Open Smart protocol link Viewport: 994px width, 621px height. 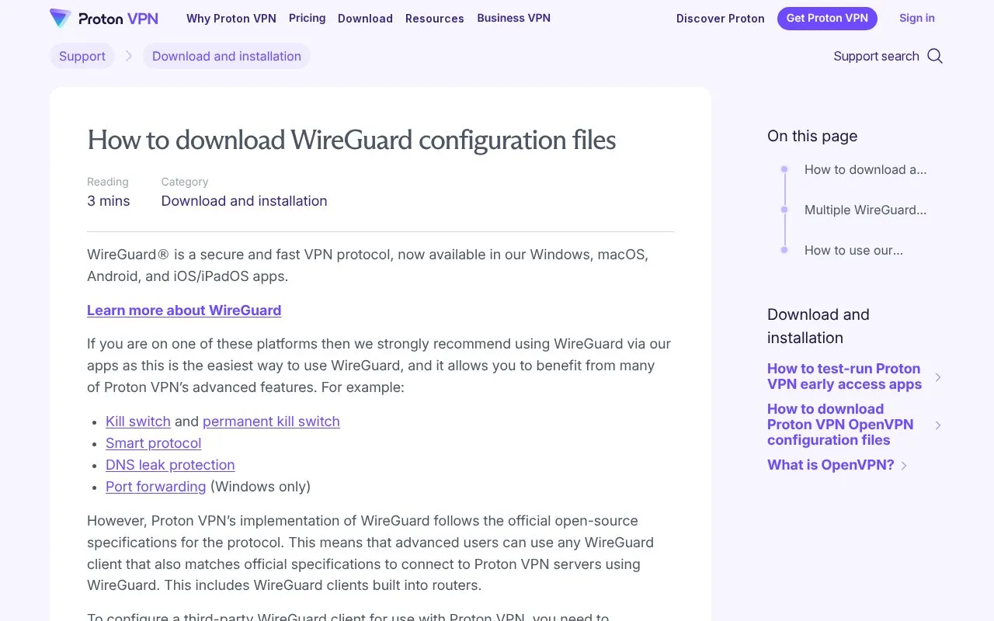pos(153,443)
